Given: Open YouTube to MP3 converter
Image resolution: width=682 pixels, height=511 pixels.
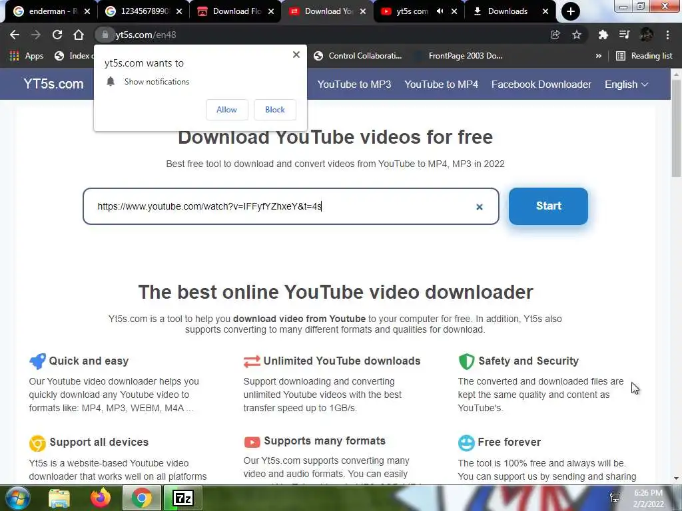Looking at the screenshot, I should 354,85.
